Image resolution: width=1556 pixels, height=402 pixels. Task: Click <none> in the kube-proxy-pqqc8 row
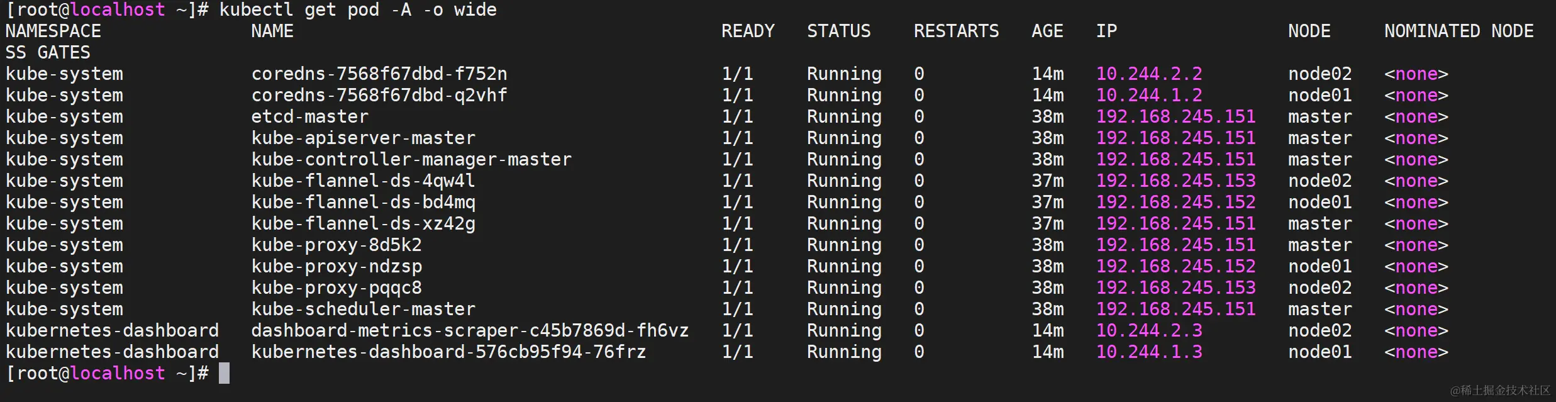point(1416,288)
